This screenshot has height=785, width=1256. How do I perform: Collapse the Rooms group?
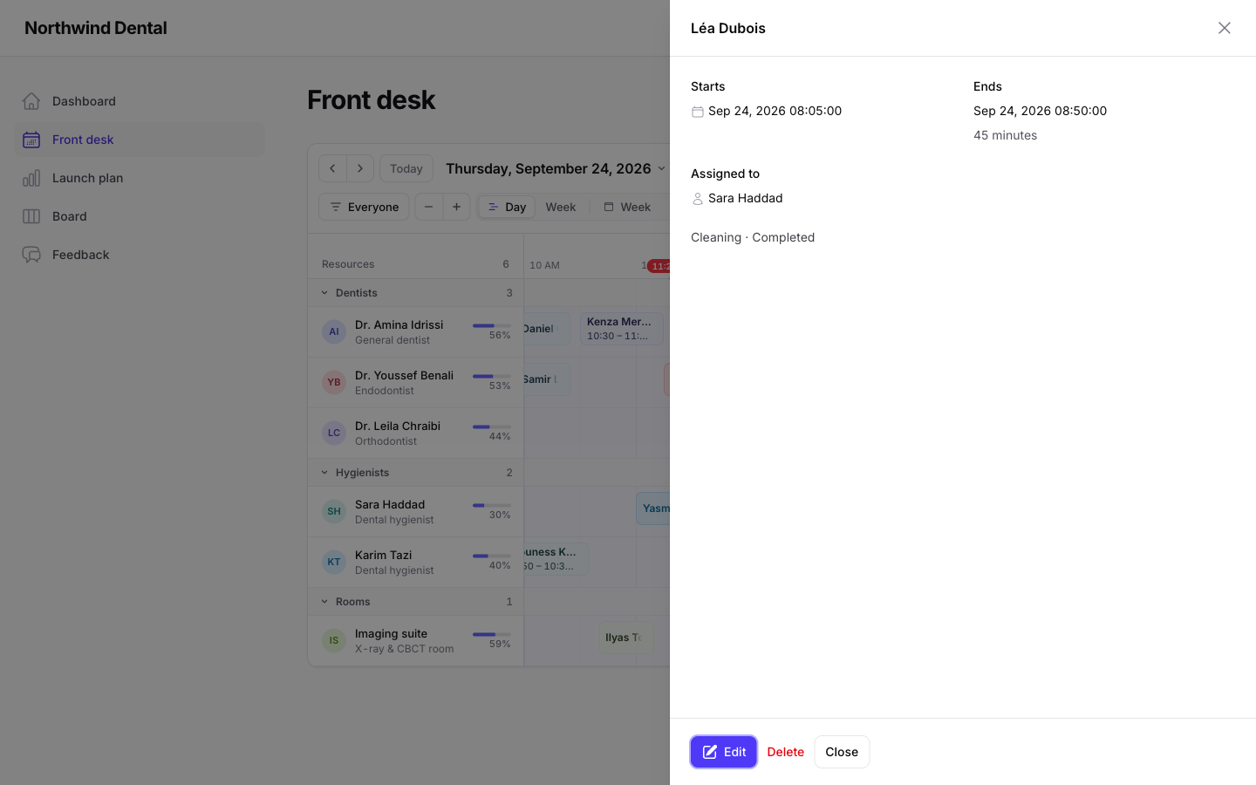pos(324,602)
